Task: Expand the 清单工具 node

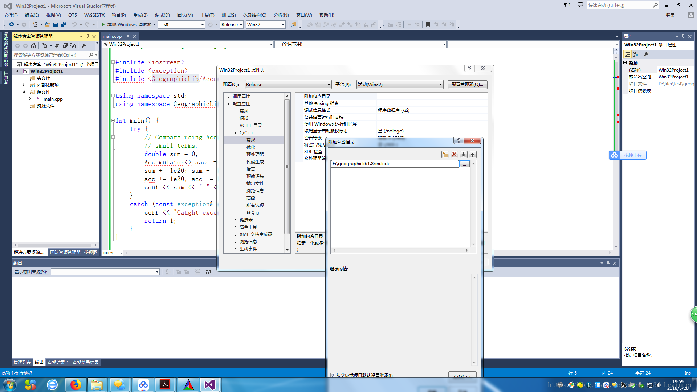Action: click(x=235, y=227)
